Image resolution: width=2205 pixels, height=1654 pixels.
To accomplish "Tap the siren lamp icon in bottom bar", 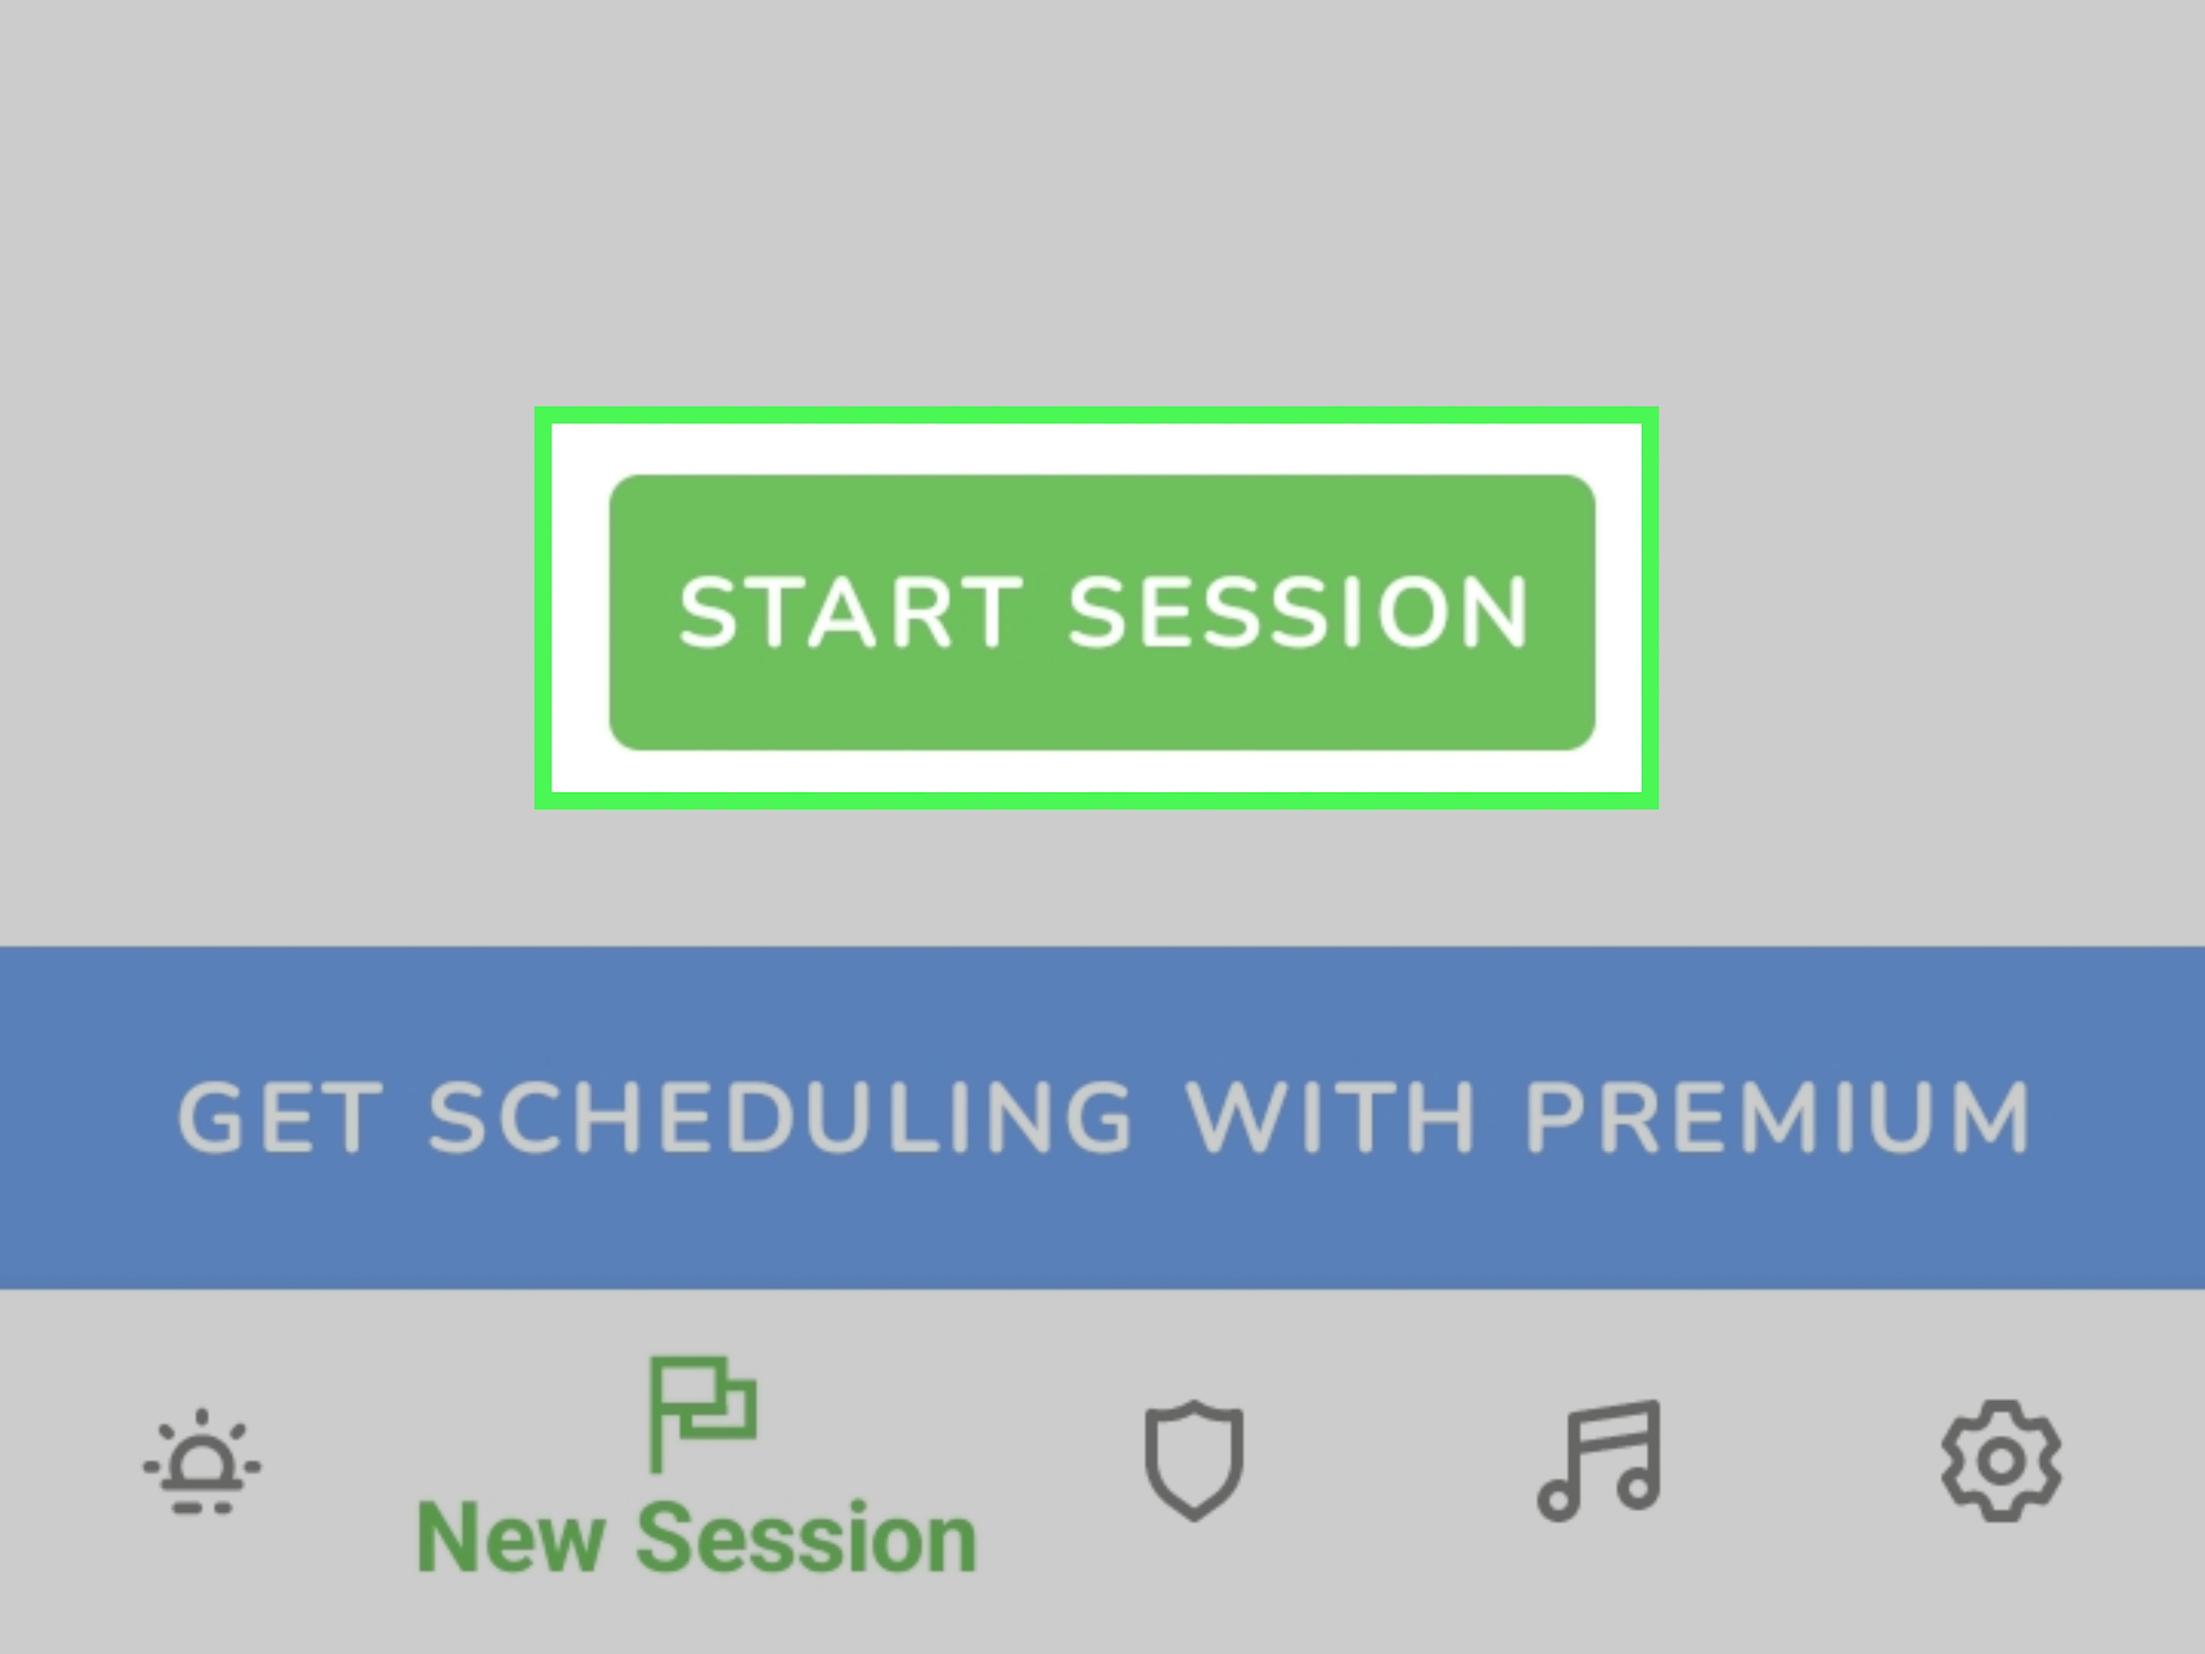I will [203, 1462].
